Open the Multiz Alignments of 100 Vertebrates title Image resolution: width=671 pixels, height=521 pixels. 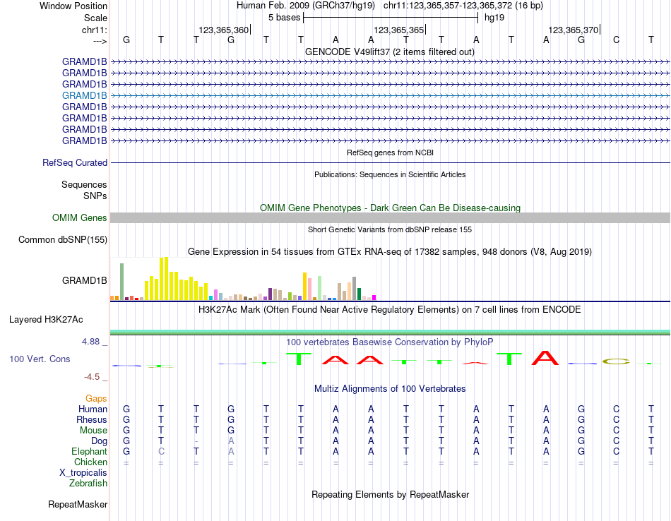tap(390, 389)
